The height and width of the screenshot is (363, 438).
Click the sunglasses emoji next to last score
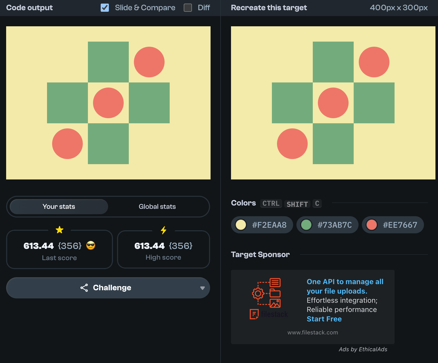[x=91, y=246]
